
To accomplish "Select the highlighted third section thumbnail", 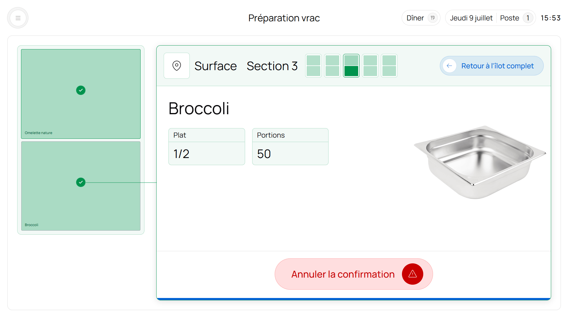I will [x=351, y=66].
